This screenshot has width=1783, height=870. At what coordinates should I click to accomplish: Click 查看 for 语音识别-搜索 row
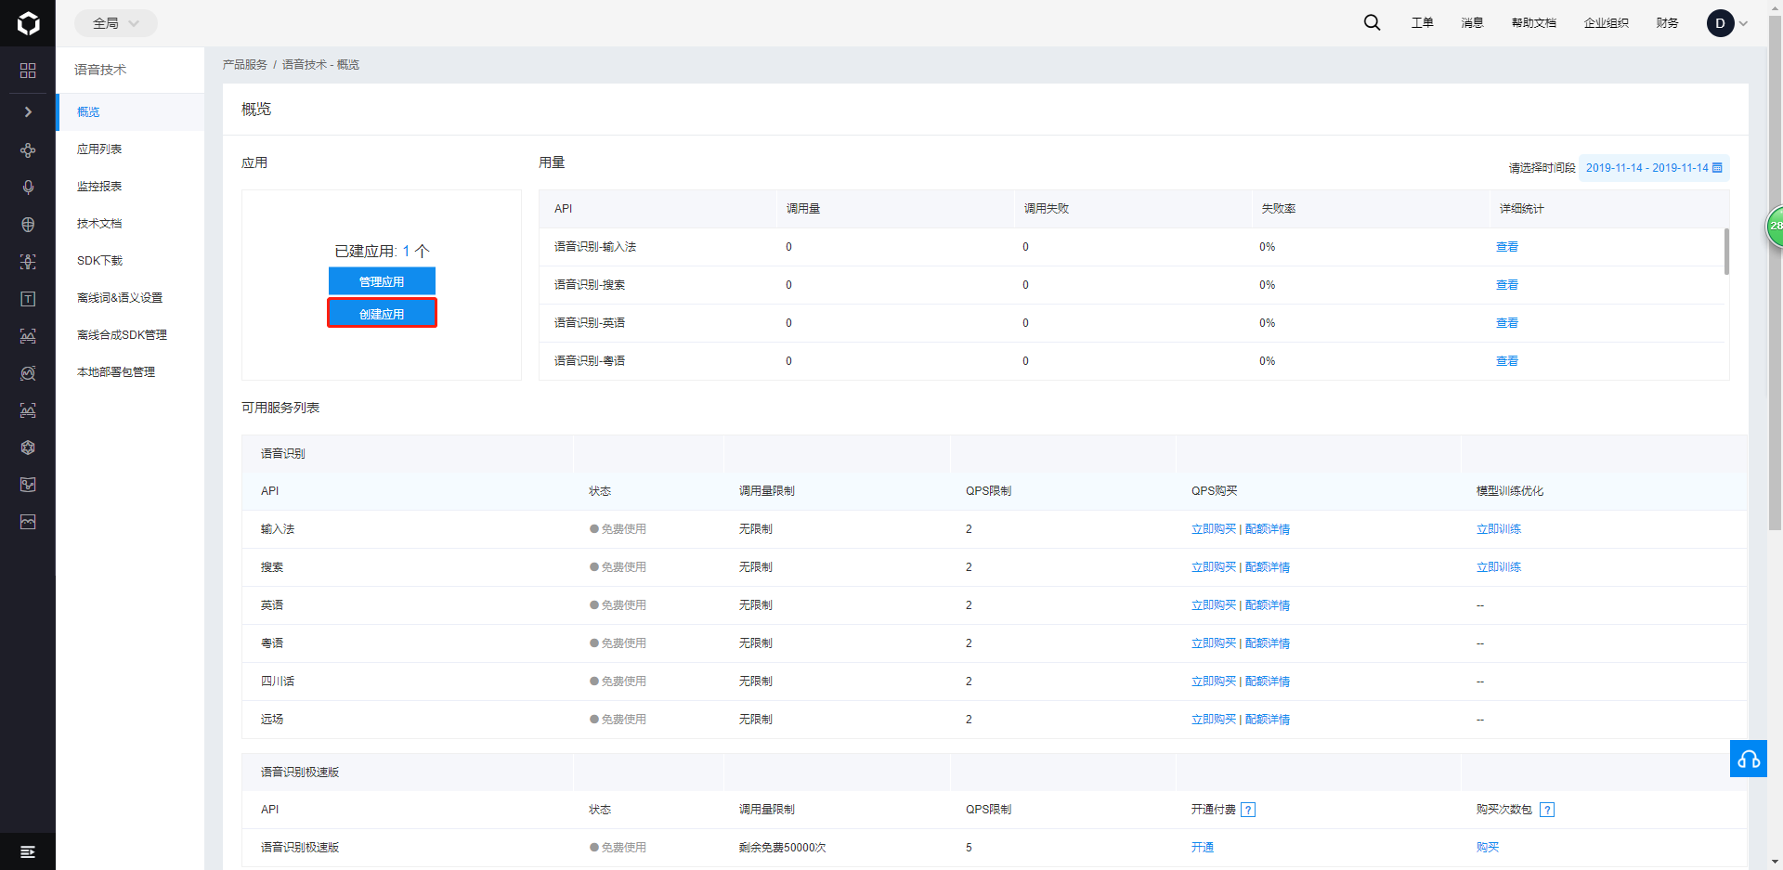click(1507, 285)
